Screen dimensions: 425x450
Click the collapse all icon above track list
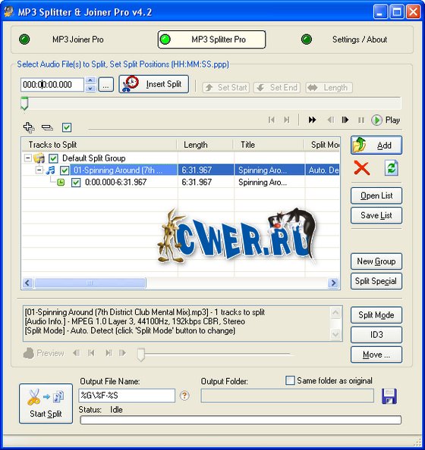47,127
